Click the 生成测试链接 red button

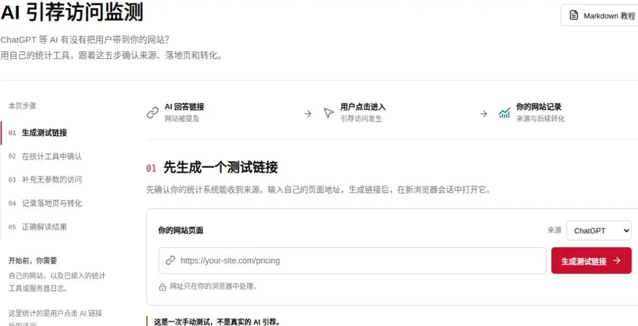point(591,260)
